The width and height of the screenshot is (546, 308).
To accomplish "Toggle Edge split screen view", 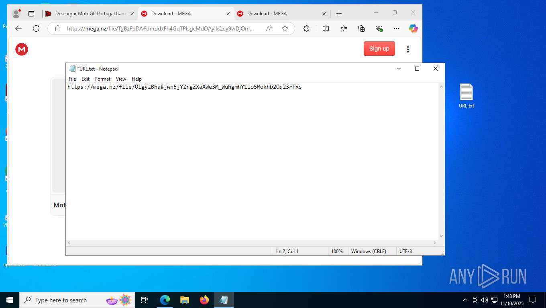I will 326,28.
